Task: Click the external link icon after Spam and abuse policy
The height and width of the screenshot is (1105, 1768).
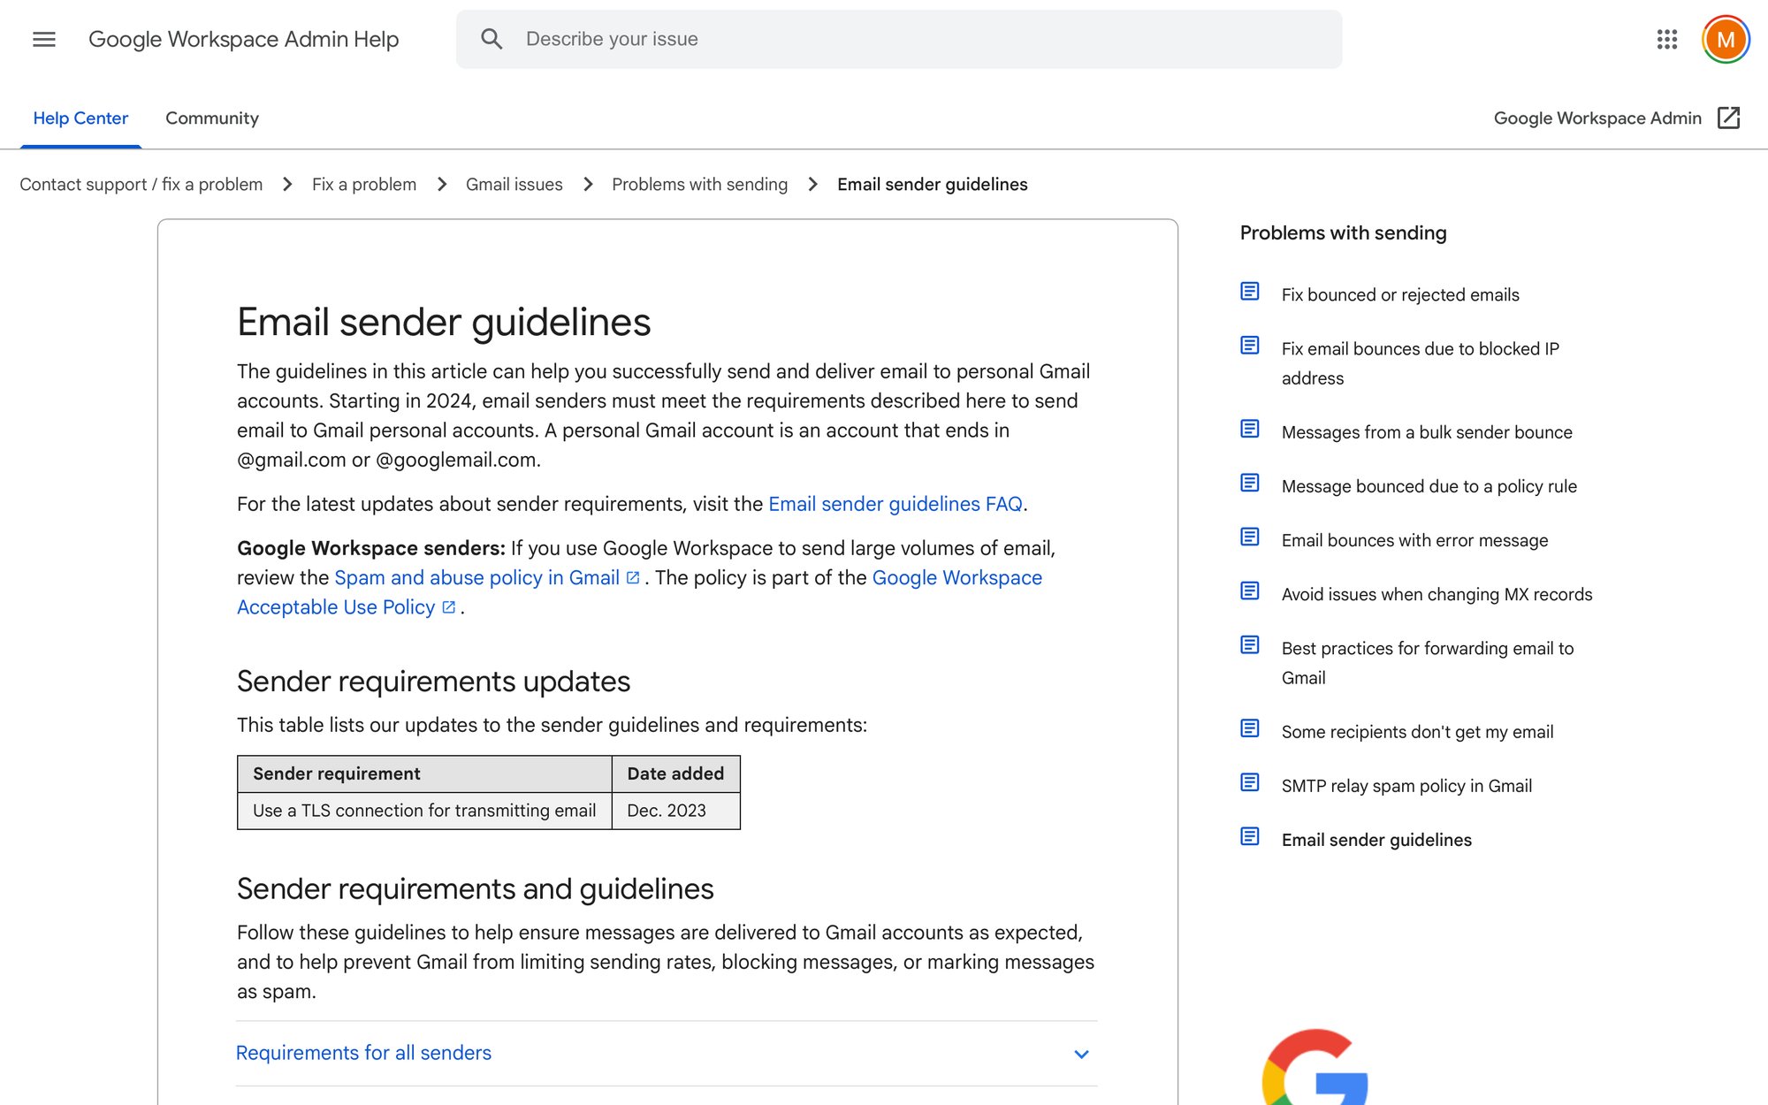Action: point(632,576)
